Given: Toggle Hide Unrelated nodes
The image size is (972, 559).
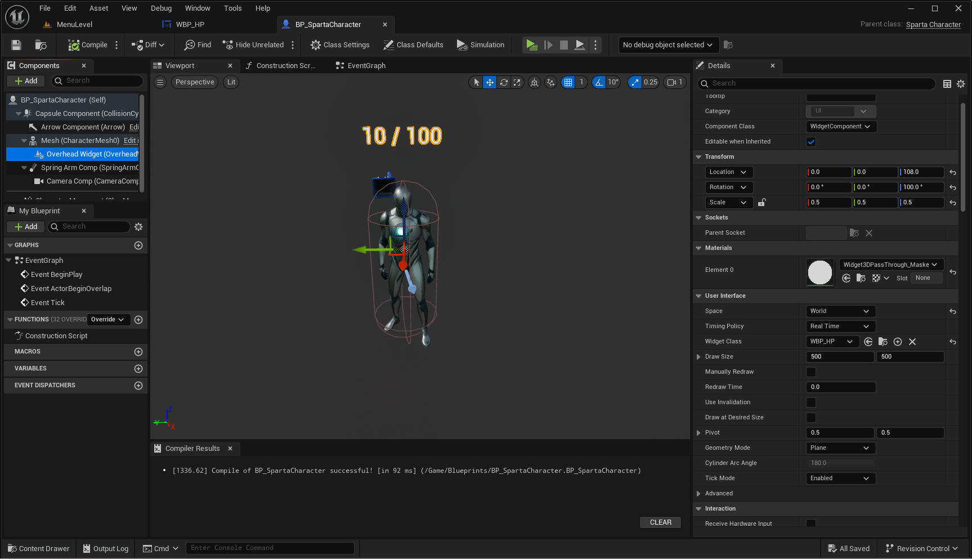Looking at the screenshot, I should click(253, 45).
